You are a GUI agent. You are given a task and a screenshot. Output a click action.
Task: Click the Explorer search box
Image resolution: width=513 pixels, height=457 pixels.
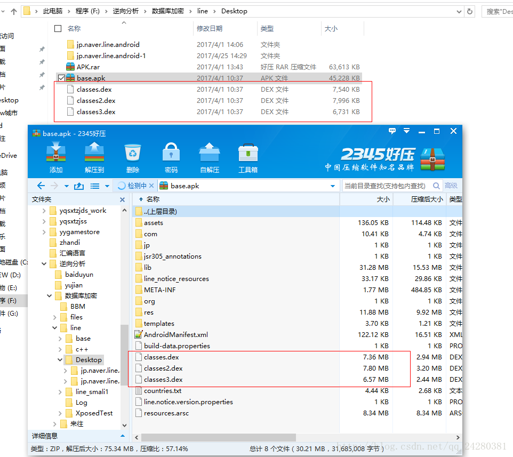coord(498,11)
